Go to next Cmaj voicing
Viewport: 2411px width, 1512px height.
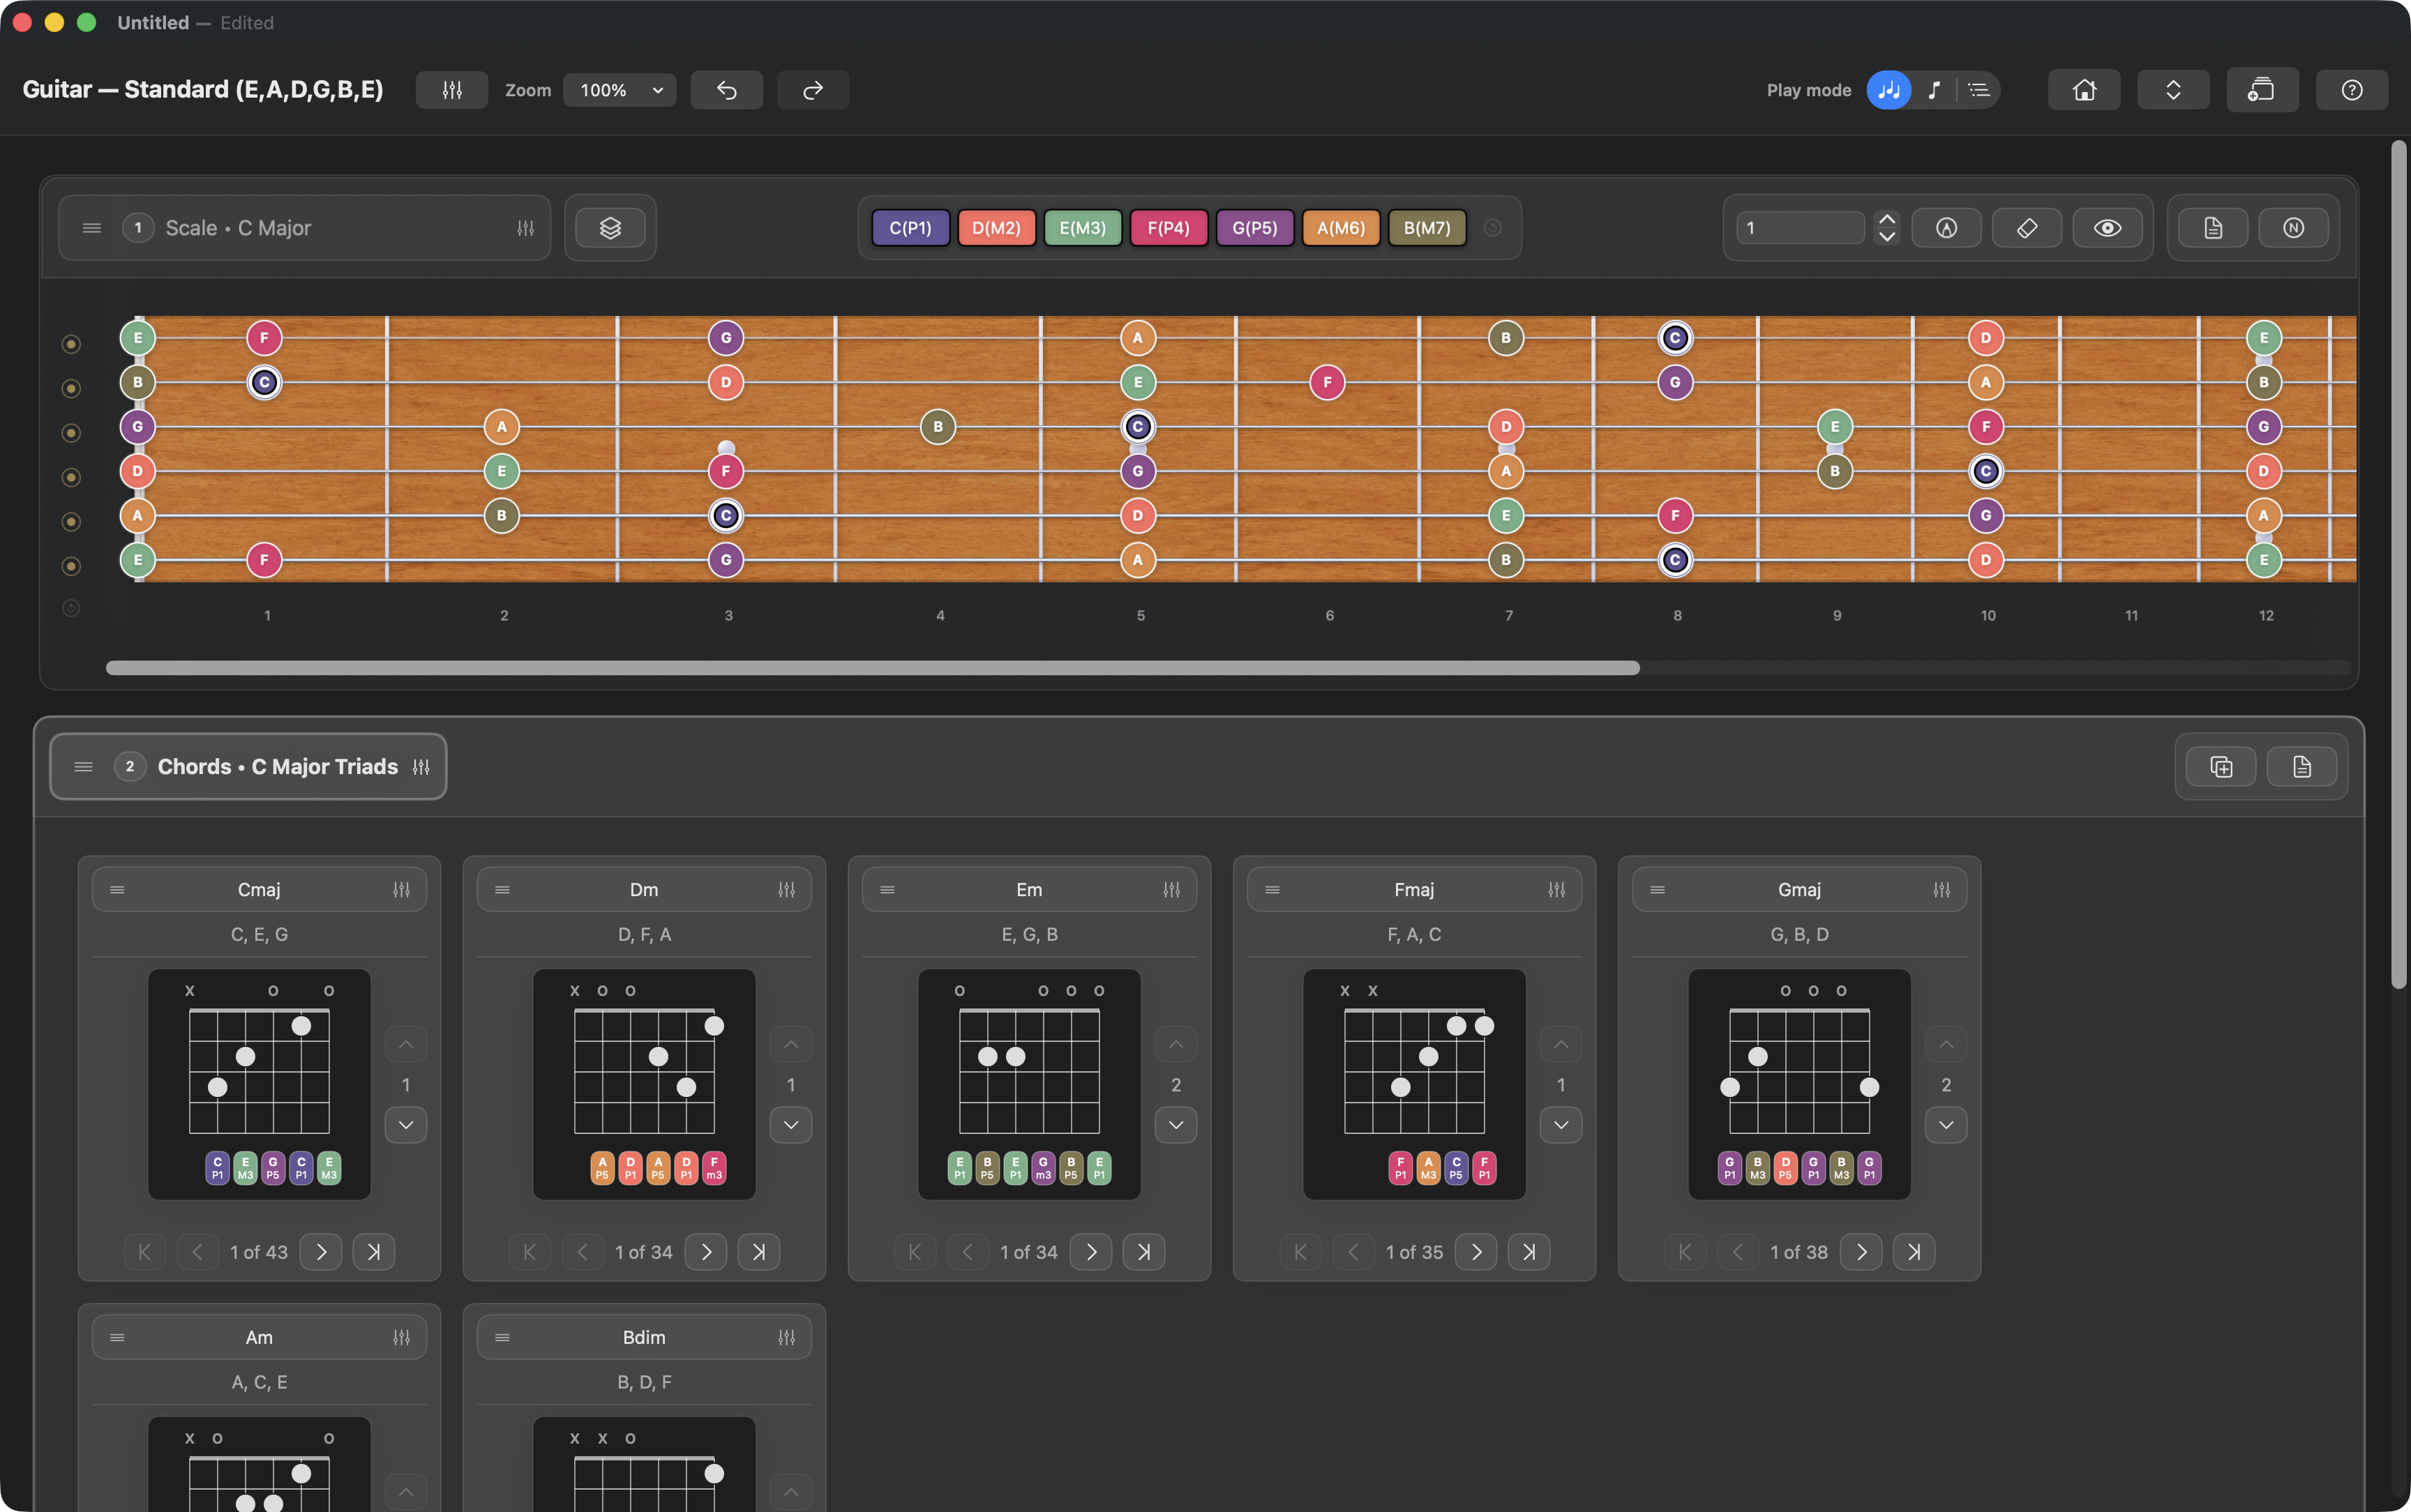click(321, 1252)
